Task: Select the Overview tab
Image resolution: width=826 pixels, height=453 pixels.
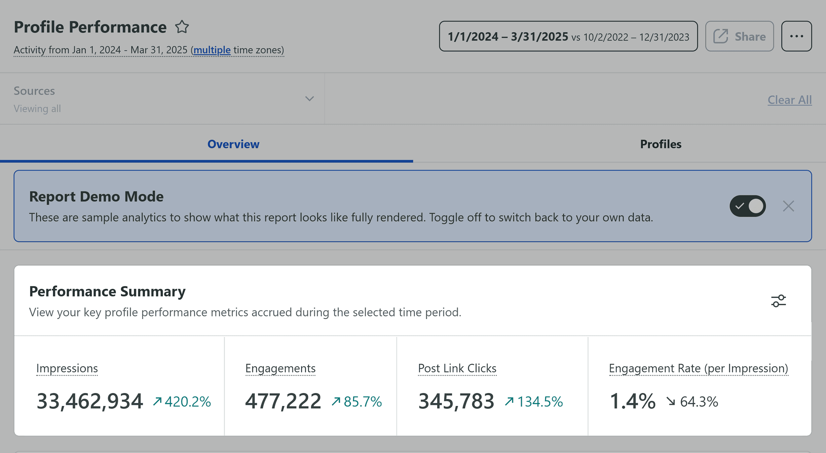Action: [x=233, y=144]
